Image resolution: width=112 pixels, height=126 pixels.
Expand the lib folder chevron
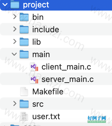click(x=15, y=42)
